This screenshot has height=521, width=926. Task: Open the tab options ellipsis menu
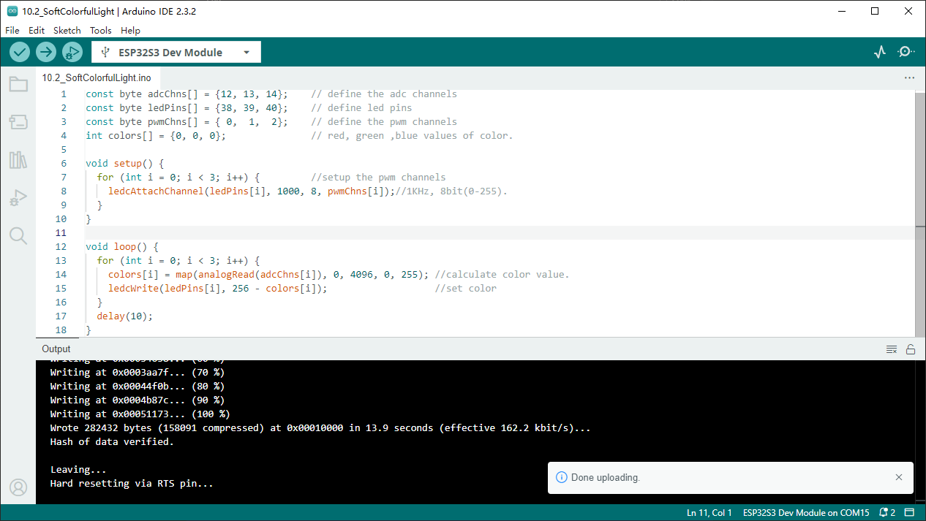point(909,77)
